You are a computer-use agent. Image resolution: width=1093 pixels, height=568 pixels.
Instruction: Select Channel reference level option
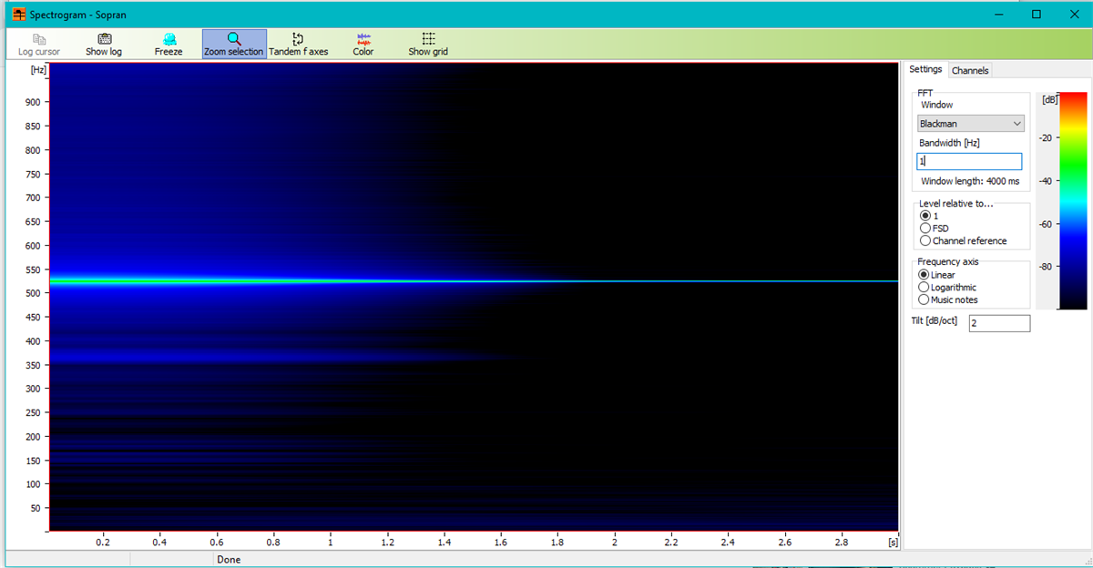[925, 241]
